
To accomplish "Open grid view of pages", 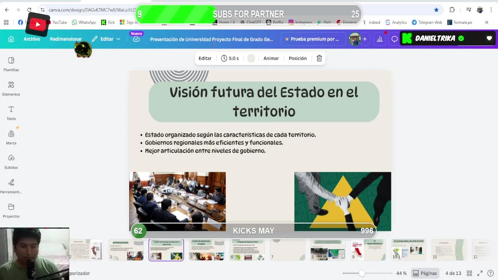I will [x=469, y=273].
